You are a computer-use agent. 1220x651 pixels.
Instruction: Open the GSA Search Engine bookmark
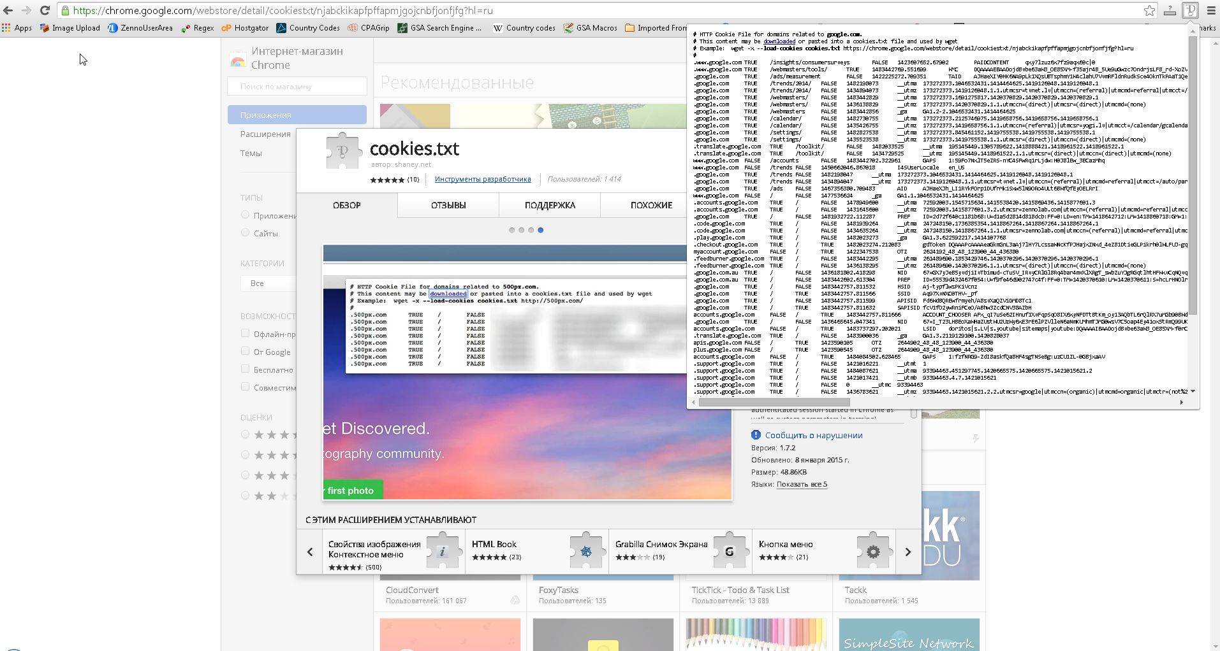(440, 28)
